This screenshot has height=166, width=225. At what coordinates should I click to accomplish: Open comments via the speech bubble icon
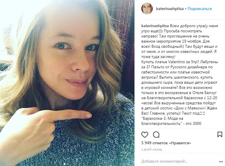tap(156, 135)
